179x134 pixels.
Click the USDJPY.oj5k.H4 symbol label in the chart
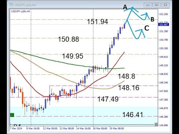pos(21,12)
